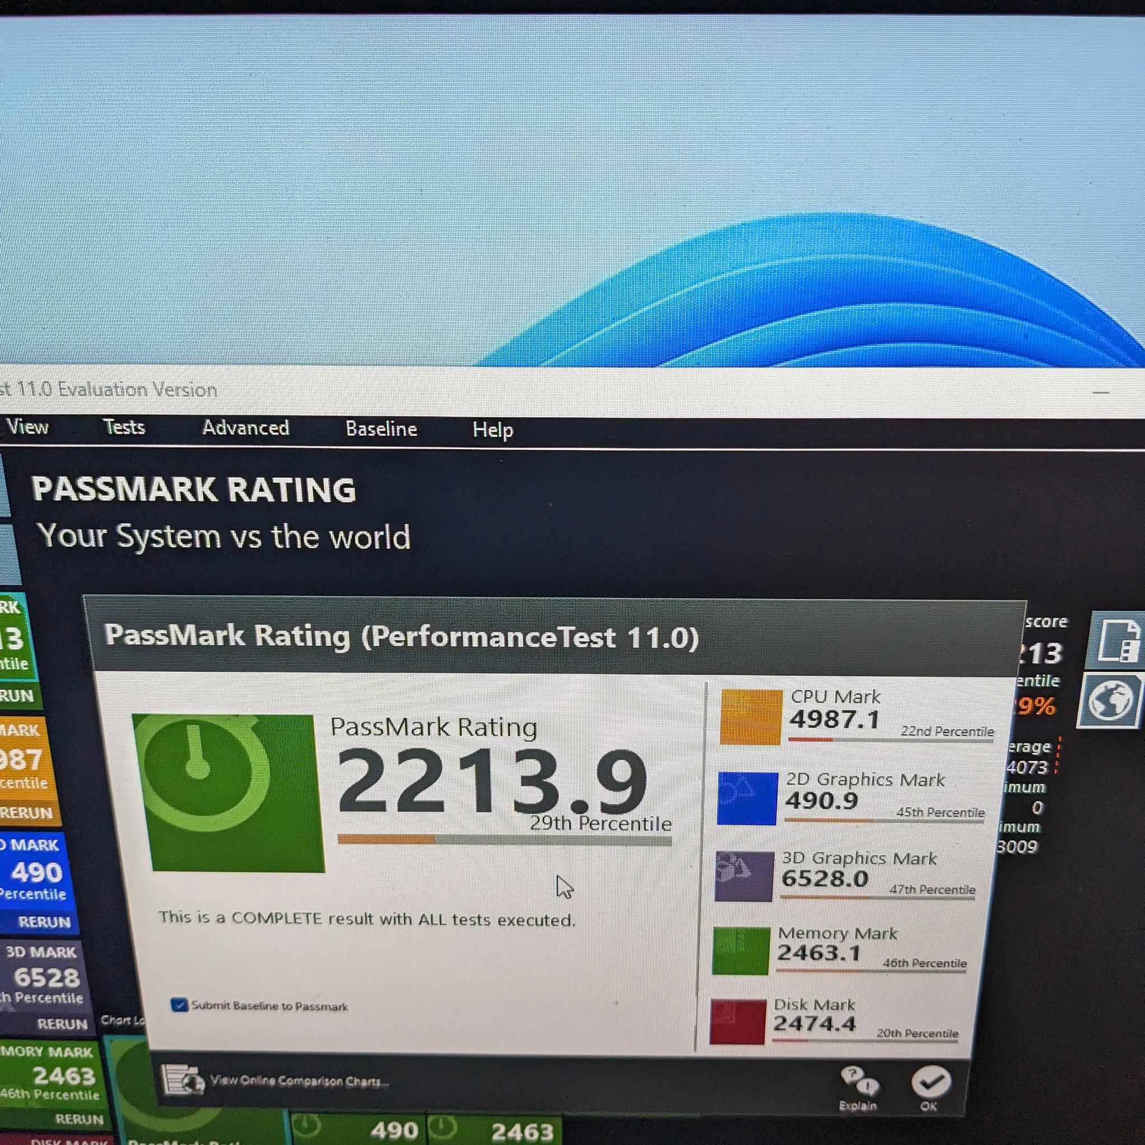Click the red Disk Mark icon
Screen dimensions: 1145x1145
[x=737, y=1023]
